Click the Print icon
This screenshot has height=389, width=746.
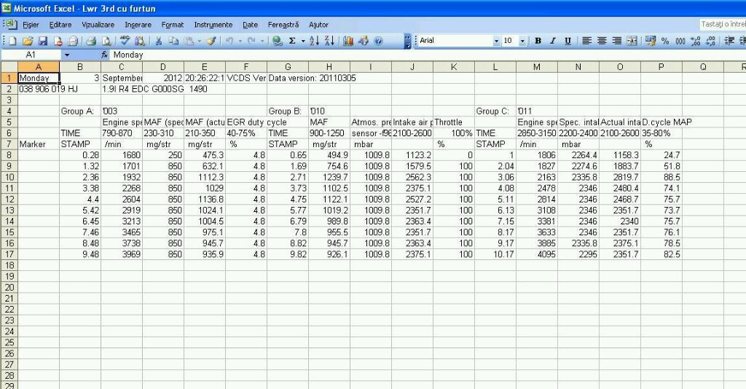pos(91,42)
